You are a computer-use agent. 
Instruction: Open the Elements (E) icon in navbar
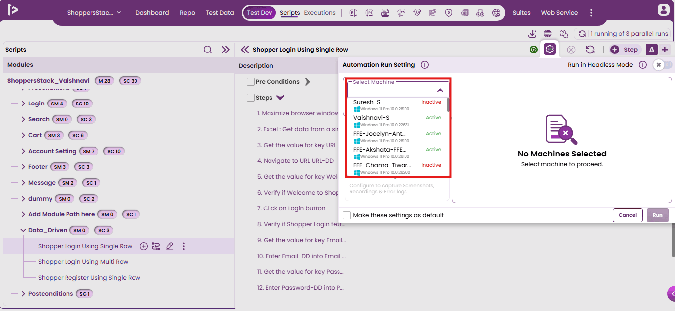coord(353,13)
